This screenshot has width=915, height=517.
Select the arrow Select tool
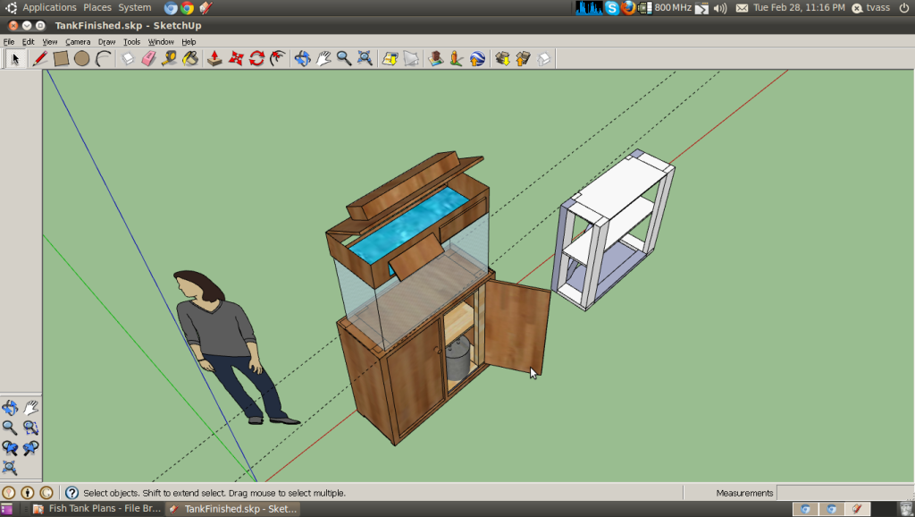[15, 58]
